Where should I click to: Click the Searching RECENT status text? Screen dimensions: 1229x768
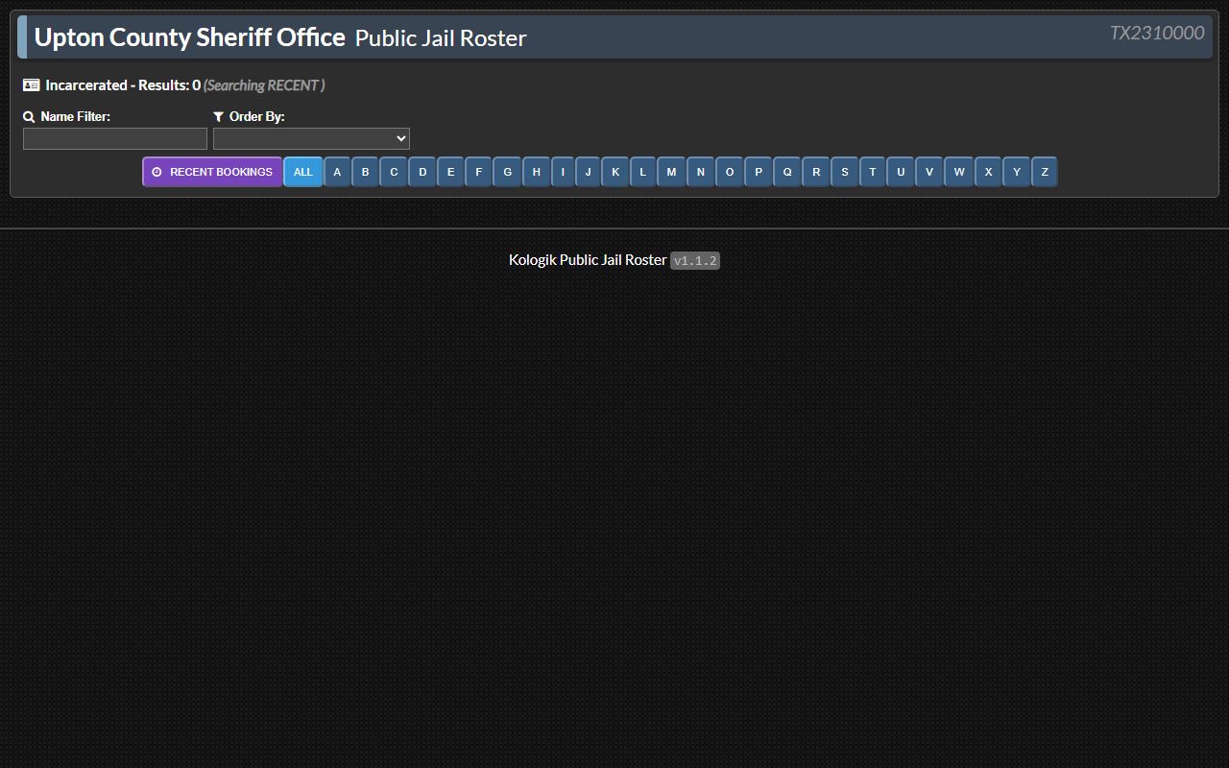coord(264,85)
